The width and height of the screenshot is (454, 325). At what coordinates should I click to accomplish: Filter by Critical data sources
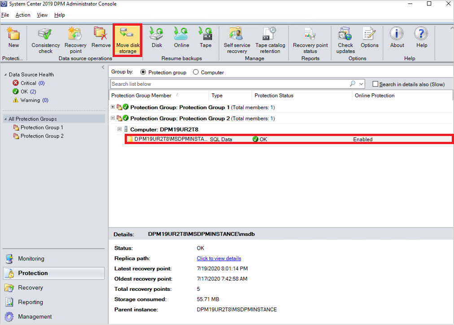coord(29,83)
